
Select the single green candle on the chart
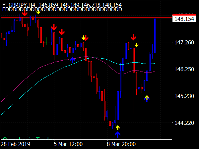[x=46, y=41]
